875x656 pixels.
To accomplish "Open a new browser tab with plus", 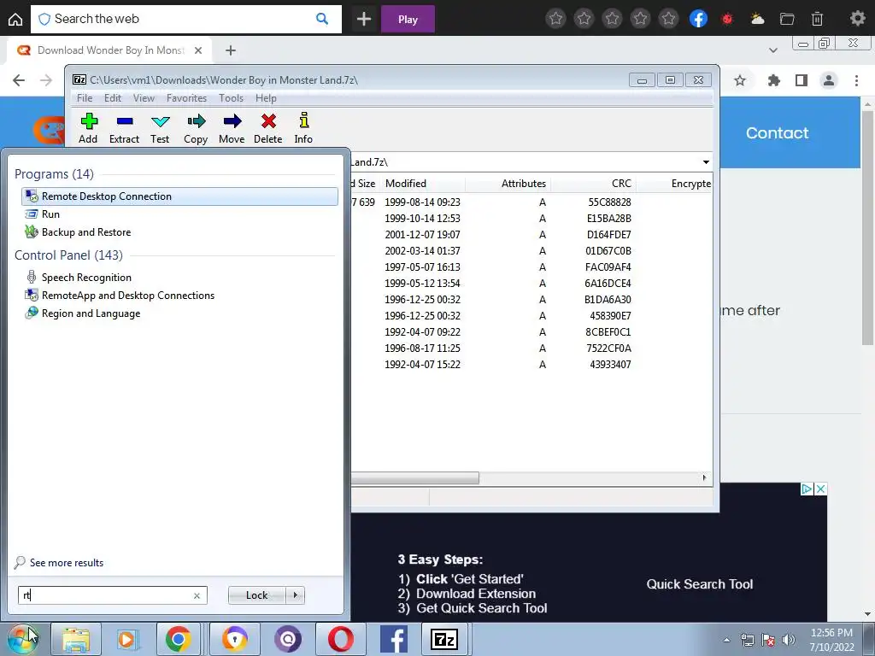I will click(x=231, y=50).
